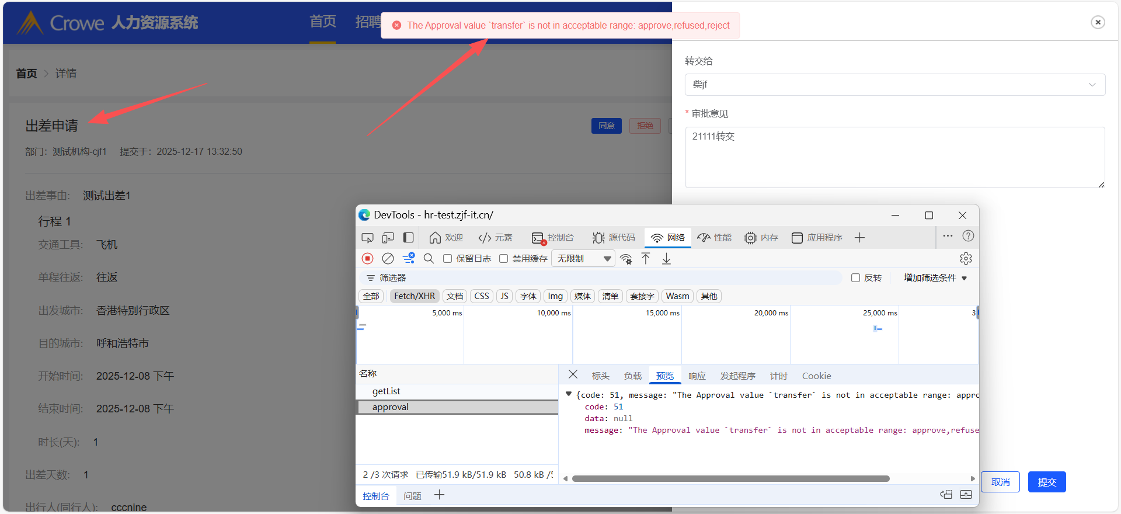The width and height of the screenshot is (1121, 514).
Task: Click the drawer dock-side icon at bottom right
Action: click(x=946, y=495)
